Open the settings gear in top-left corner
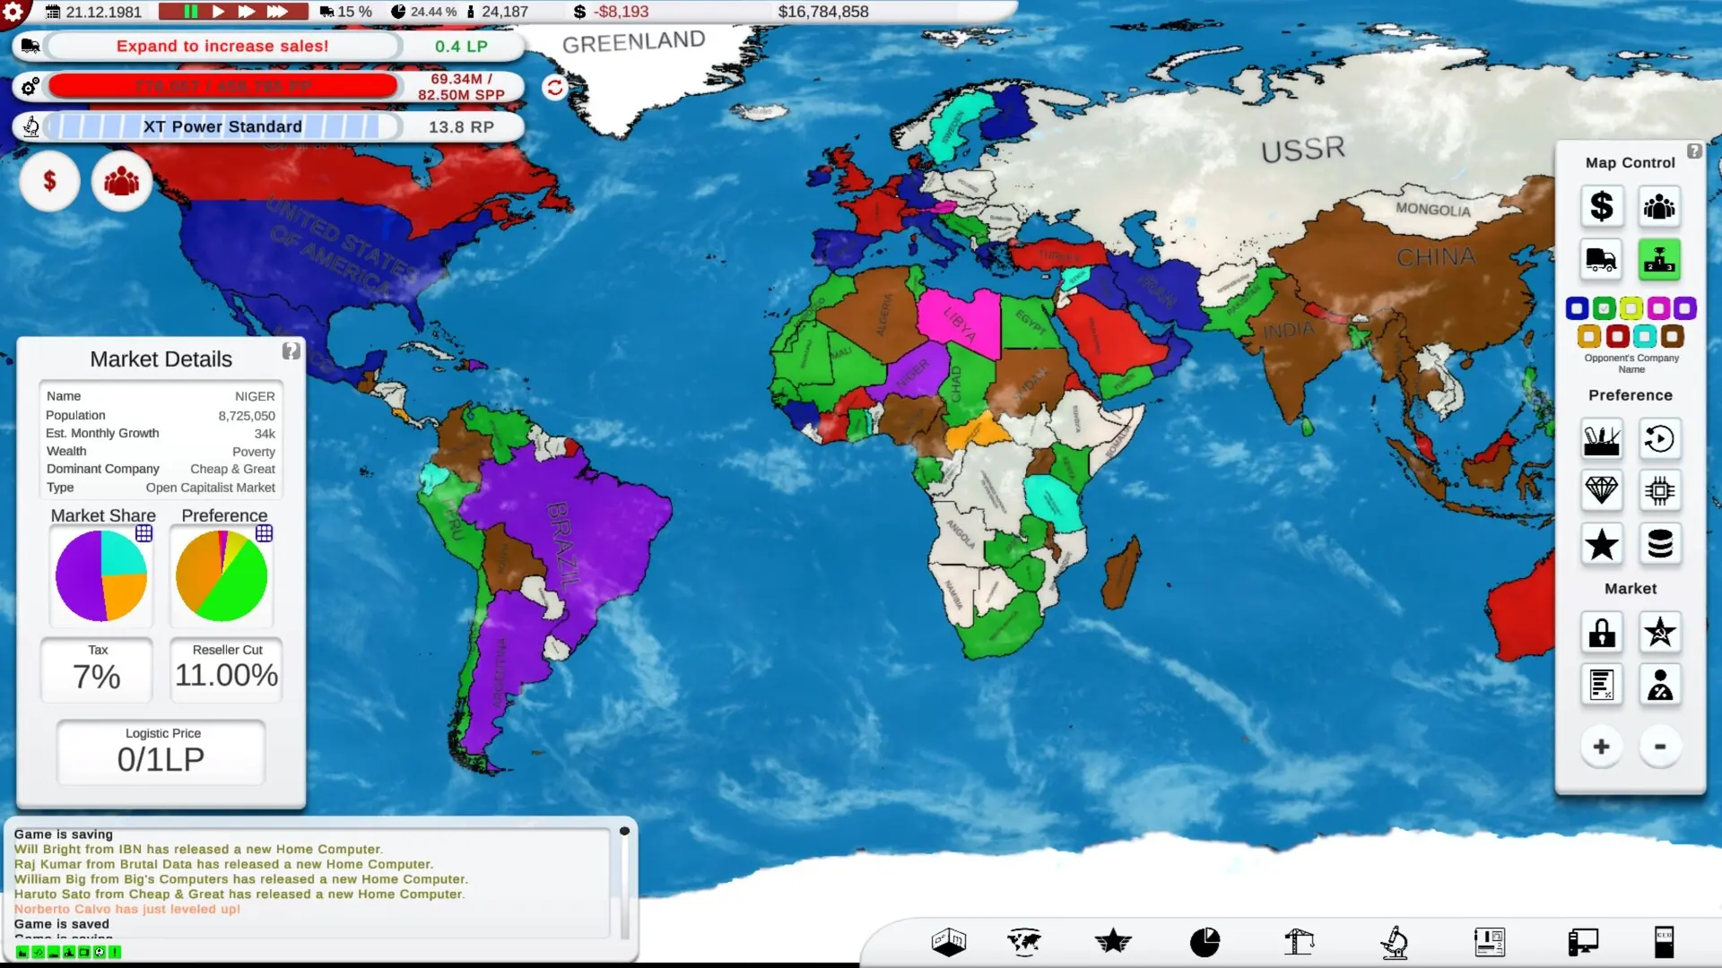This screenshot has height=968, width=1722. pos(13,12)
